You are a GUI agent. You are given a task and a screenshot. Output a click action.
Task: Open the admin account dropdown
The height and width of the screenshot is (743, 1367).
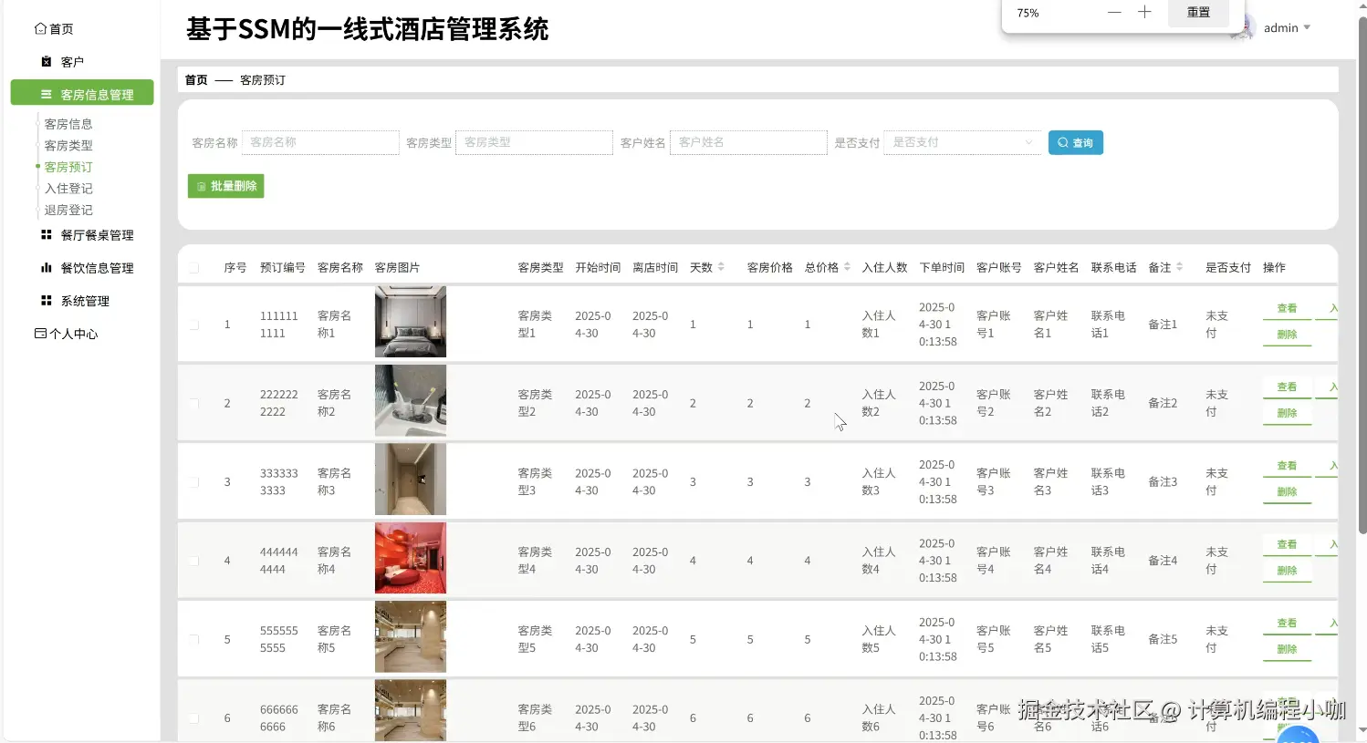[1286, 27]
